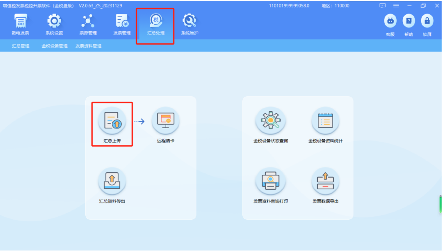Open 金税设备管理 submenu
The width and height of the screenshot is (443, 251).
(55, 46)
